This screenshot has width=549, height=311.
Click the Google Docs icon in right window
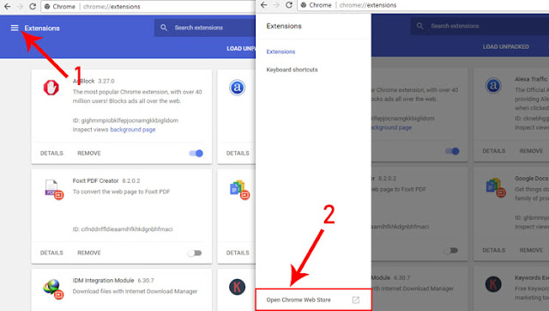(496, 187)
